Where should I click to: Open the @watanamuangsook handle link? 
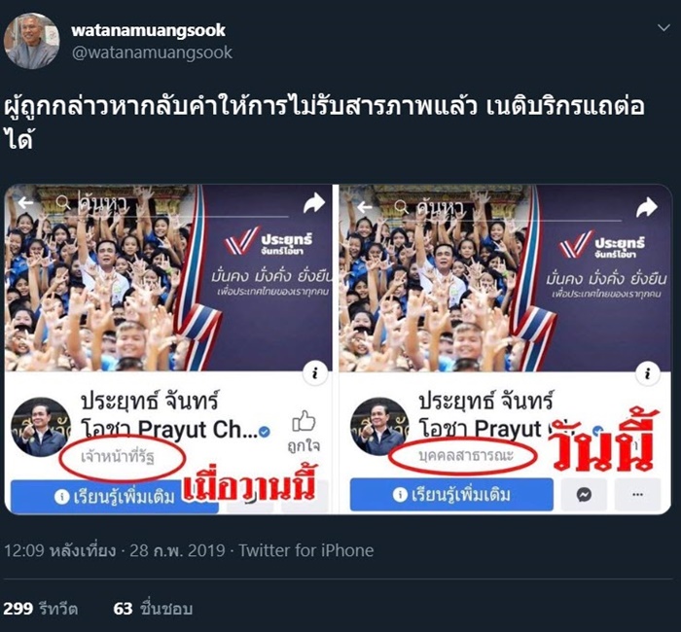coord(153,53)
